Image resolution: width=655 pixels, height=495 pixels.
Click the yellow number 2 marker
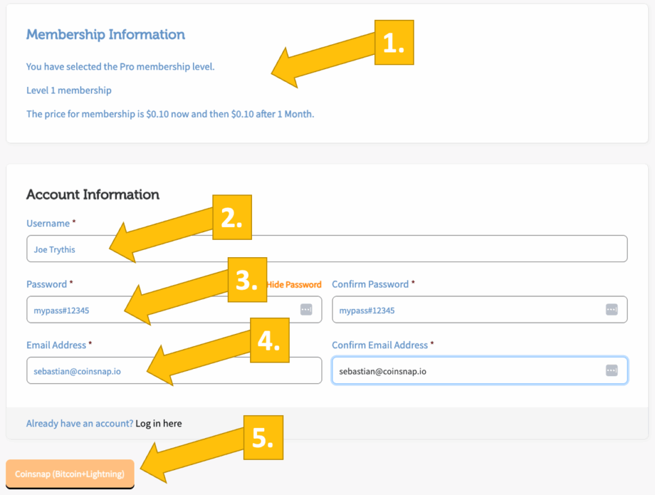232,218
